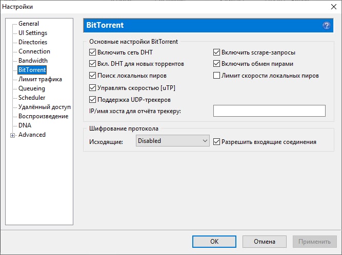Open Лимит трафика settings
Screen dimensions: 342x255
[40, 79]
